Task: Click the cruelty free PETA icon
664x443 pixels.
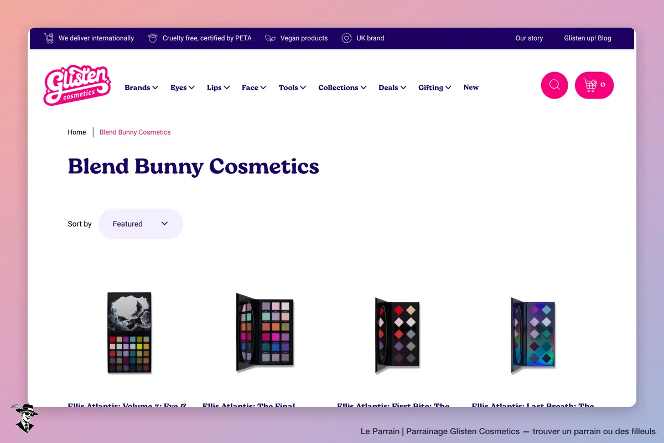Action: coord(153,38)
